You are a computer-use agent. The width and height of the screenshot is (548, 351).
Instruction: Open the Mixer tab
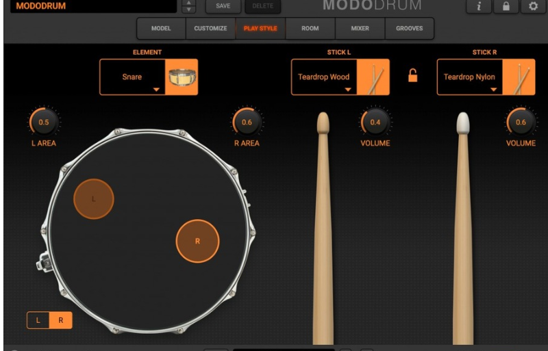360,28
